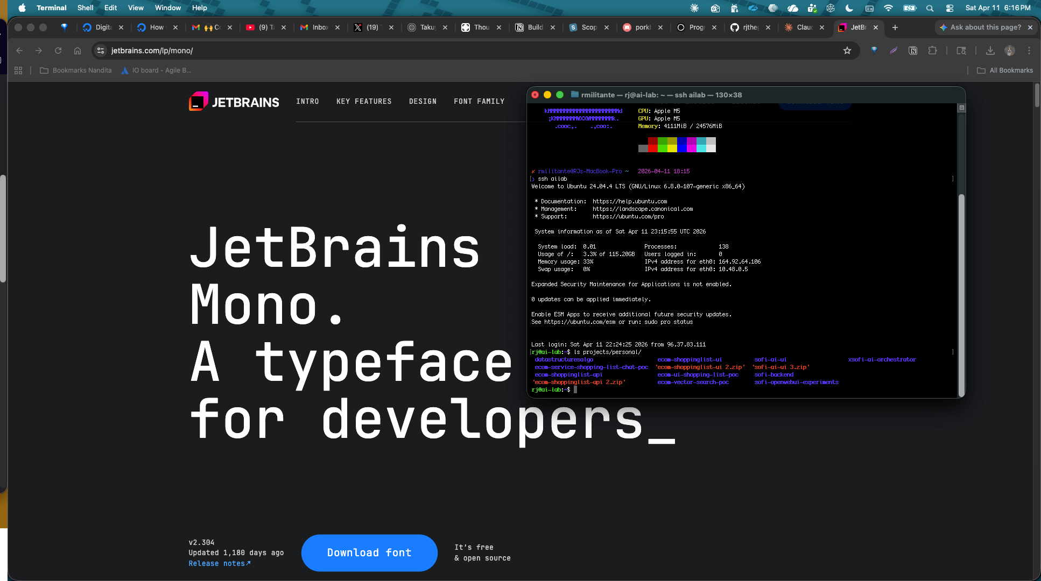The image size is (1041, 581).
Task: Open the browser downloads icon
Action: tap(990, 51)
